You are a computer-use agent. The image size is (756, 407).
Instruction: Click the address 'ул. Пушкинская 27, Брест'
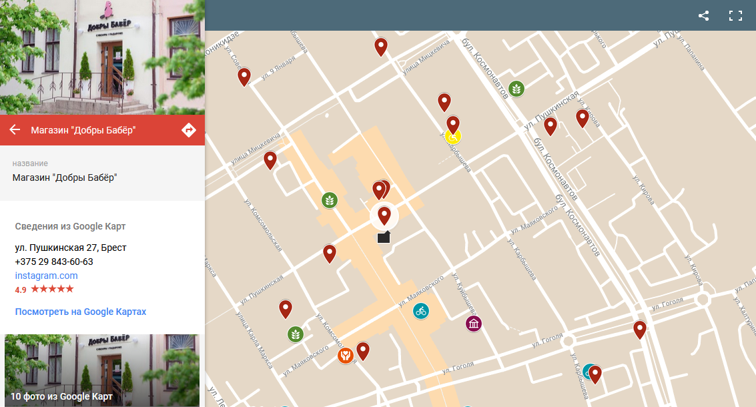tap(70, 248)
